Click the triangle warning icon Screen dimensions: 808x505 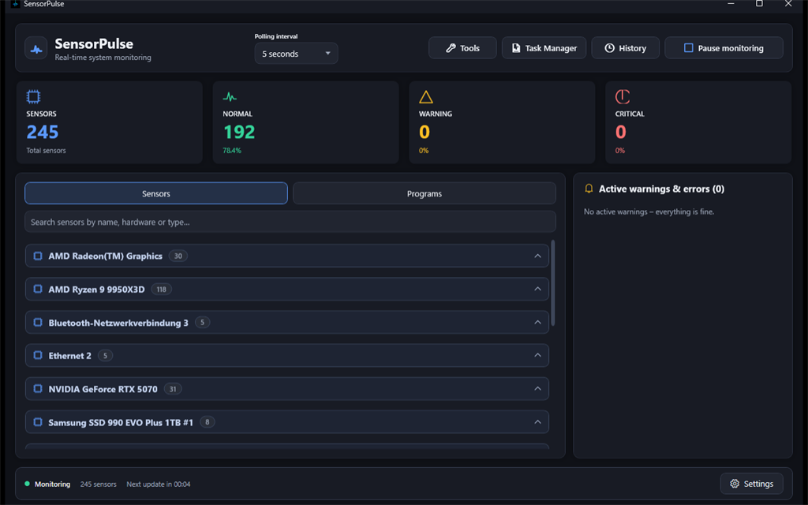pos(425,97)
